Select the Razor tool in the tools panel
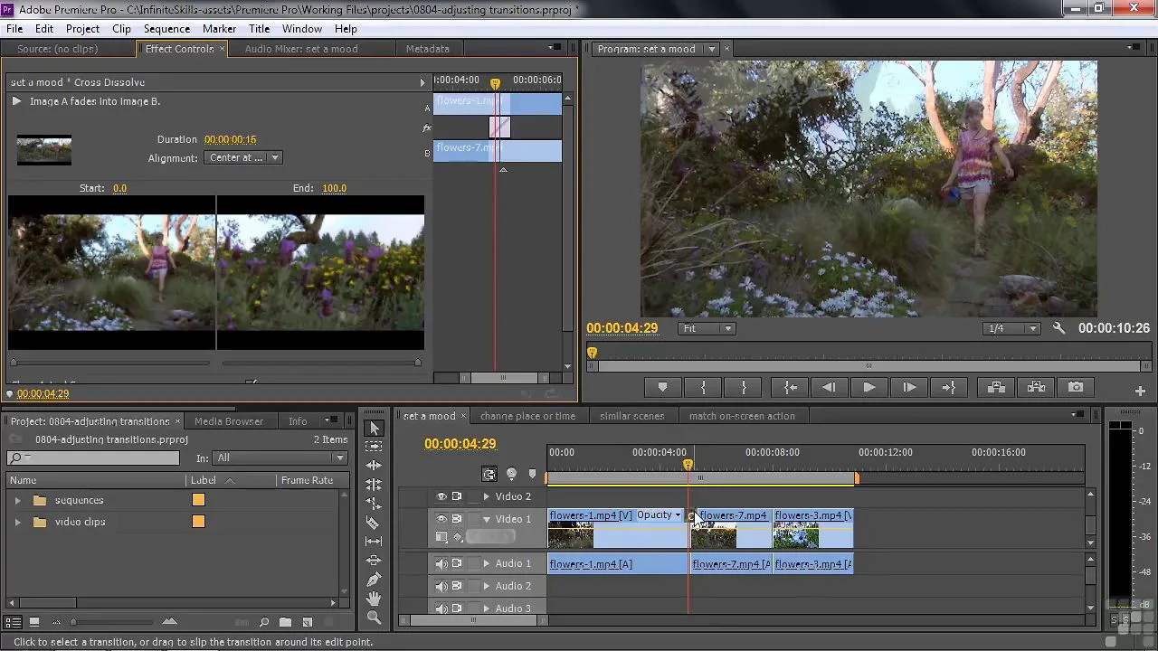 pos(373,523)
